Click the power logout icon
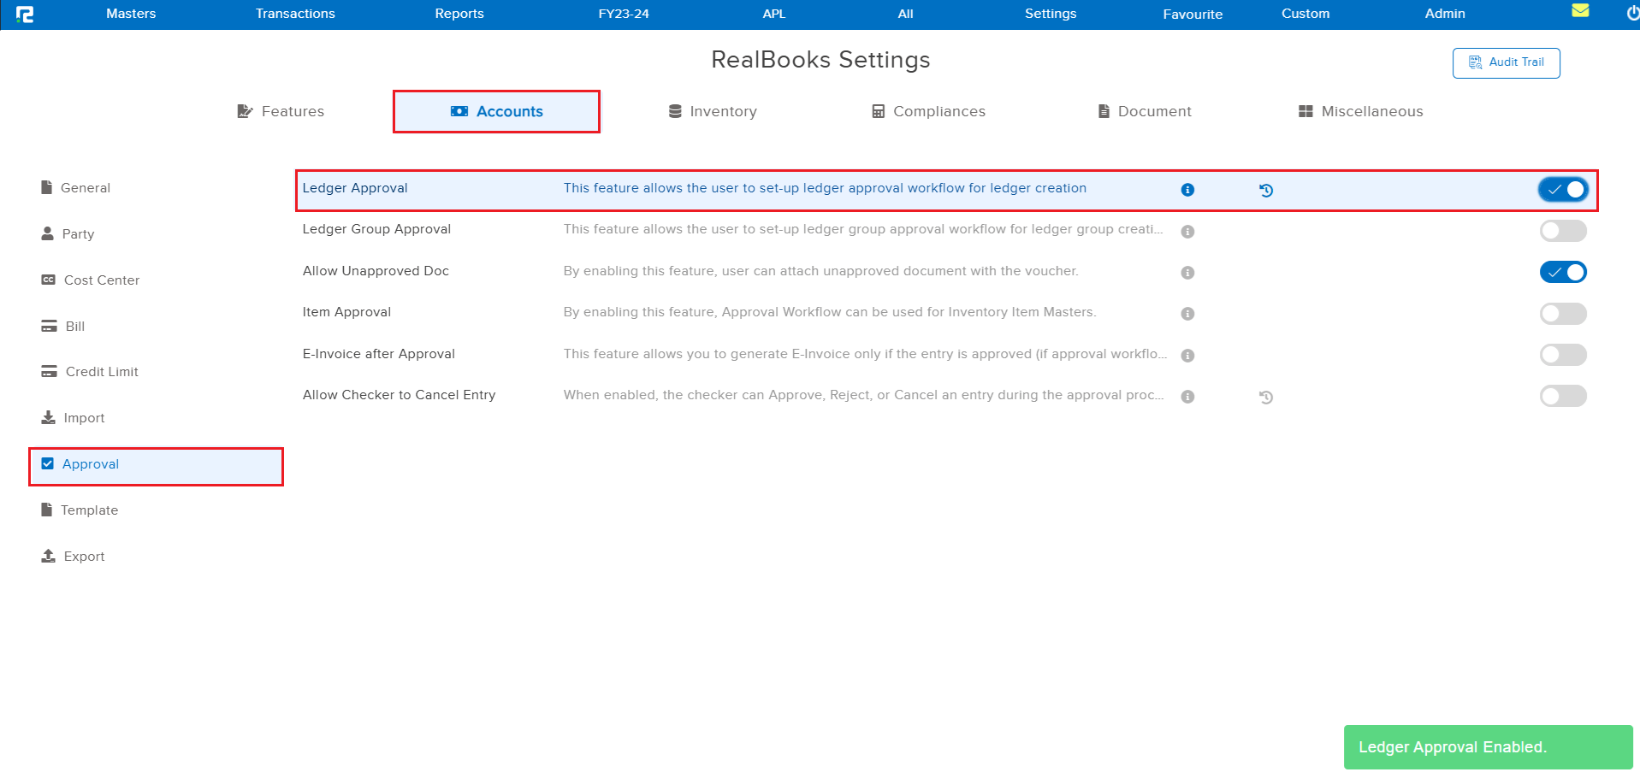Viewport: 1640px width, 778px height. click(1632, 14)
